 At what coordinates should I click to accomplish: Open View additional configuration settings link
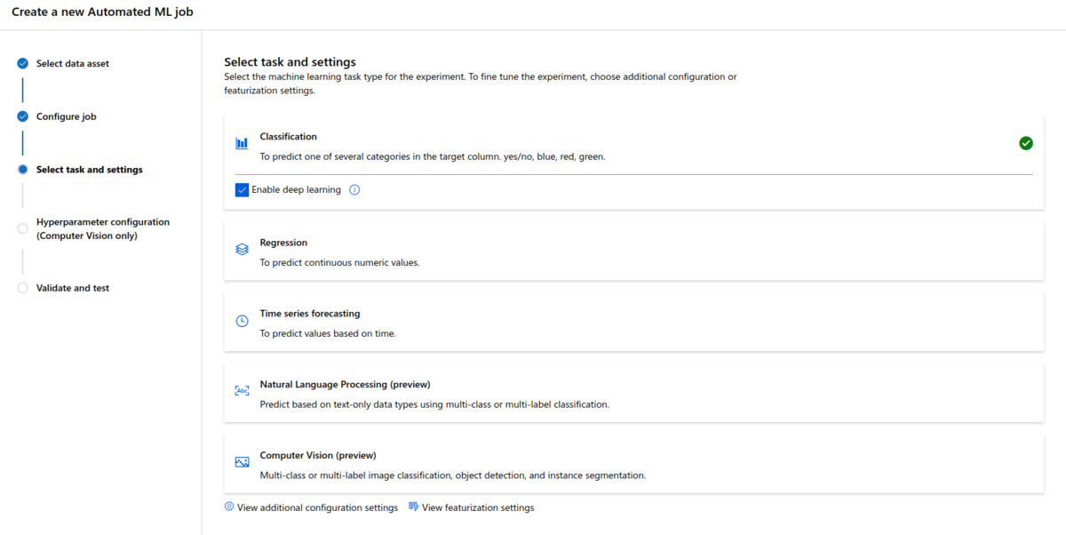pyautogui.click(x=317, y=508)
